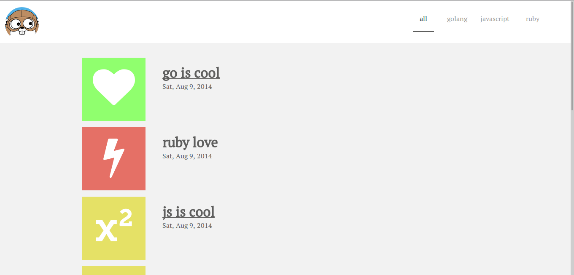Viewport: 574px width, 275px height.
Task: Click the date under 'go is cool'
Action: coord(187,87)
